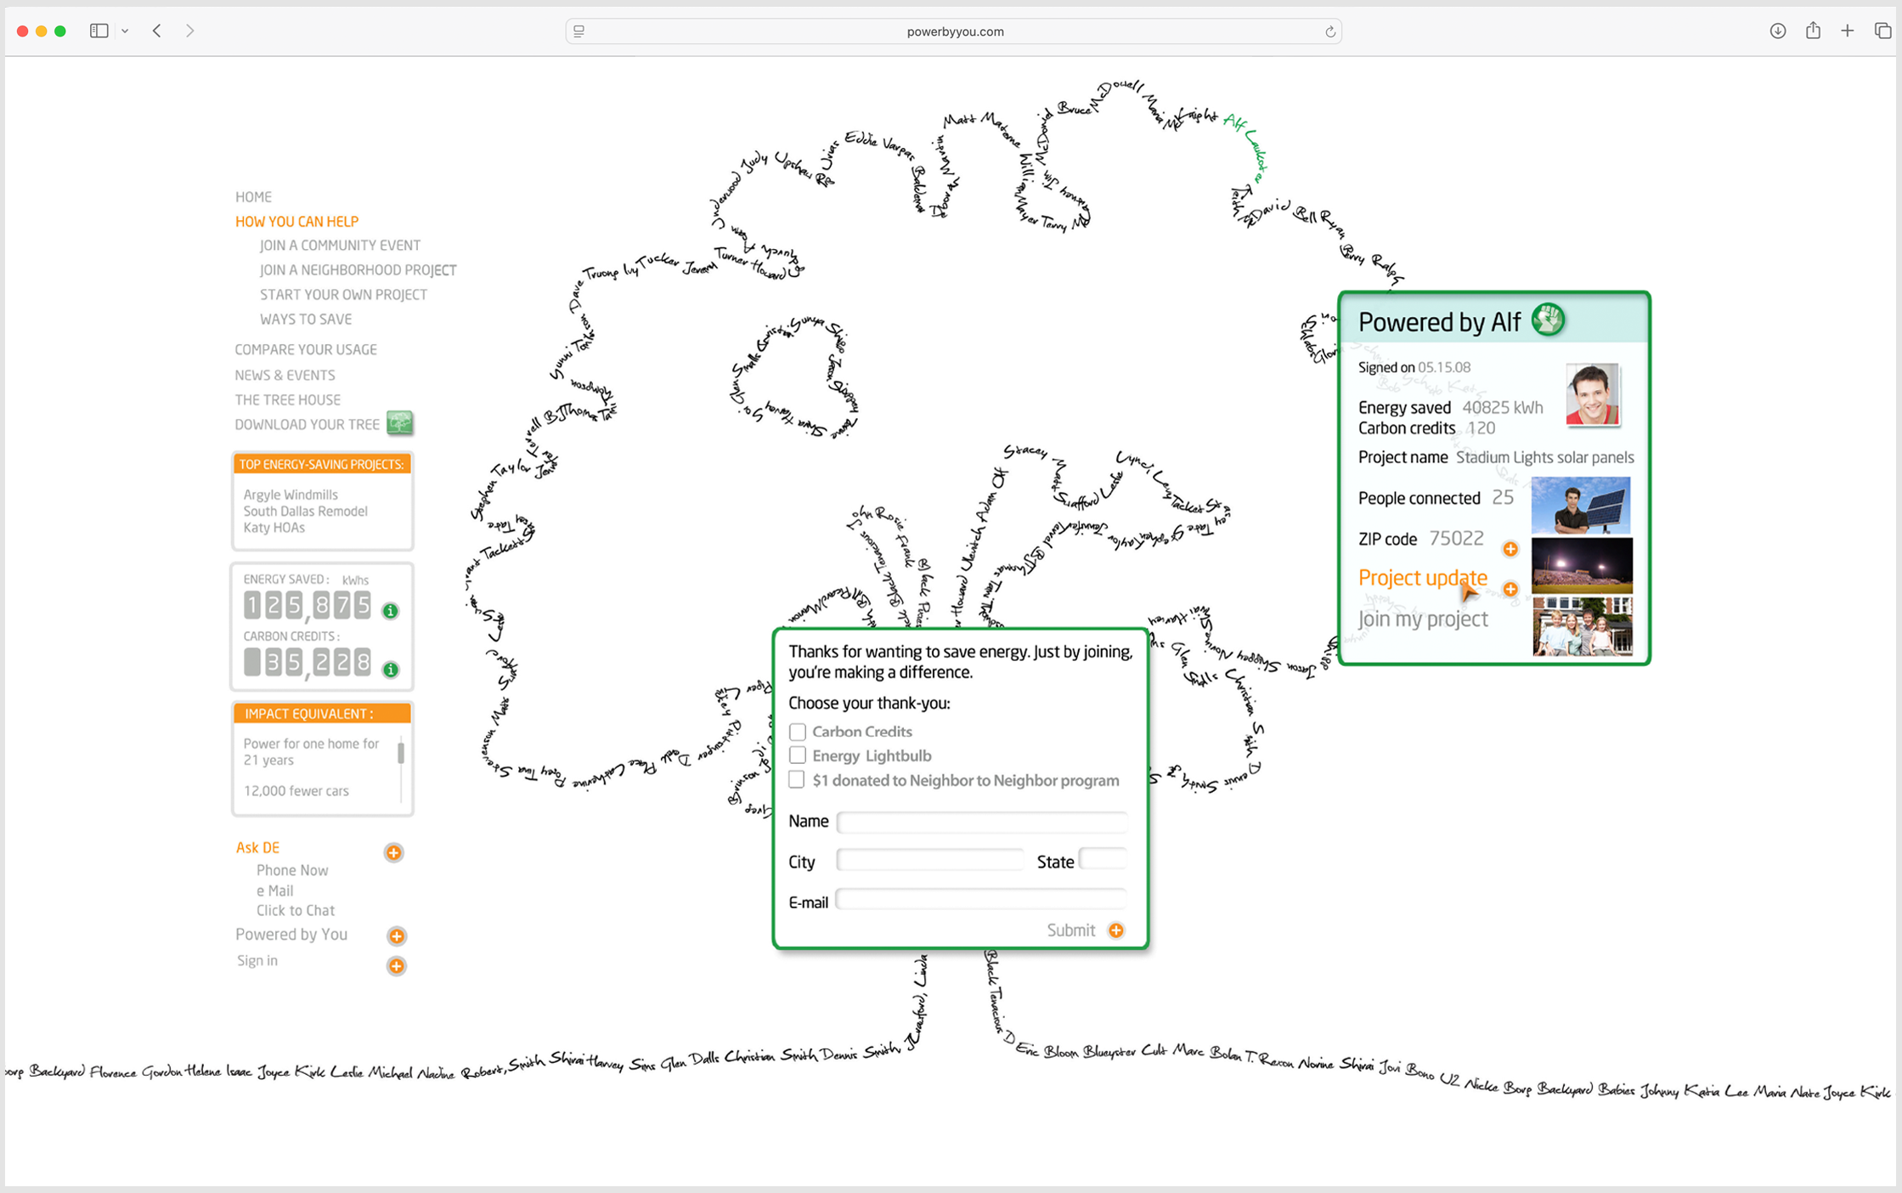Go to News & Events menu item
The height and width of the screenshot is (1193, 1902).
coord(285,375)
